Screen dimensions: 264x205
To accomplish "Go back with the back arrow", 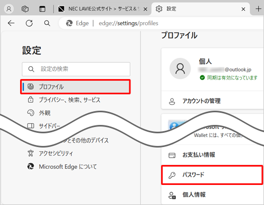I will tap(11, 23).
